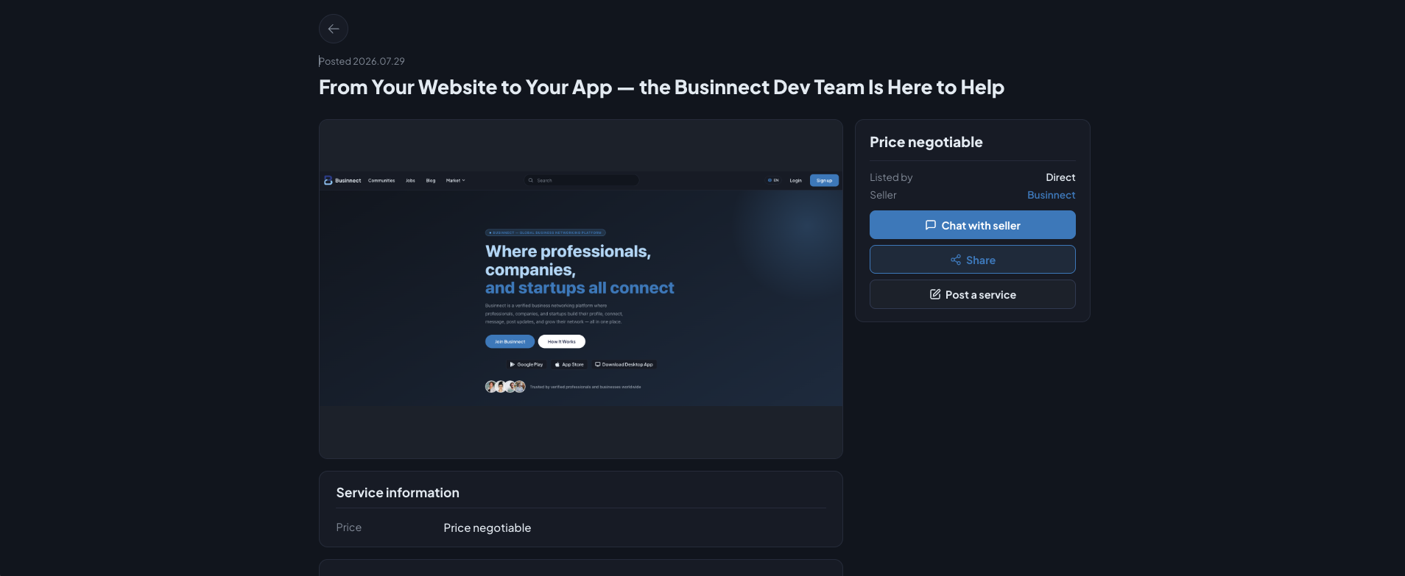Click the "Listed by" label
The width and height of the screenshot is (1405, 576).
click(x=891, y=177)
